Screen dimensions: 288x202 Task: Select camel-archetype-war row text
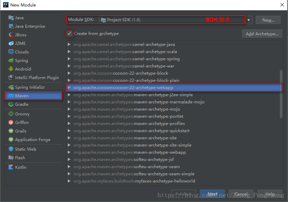point(124,66)
